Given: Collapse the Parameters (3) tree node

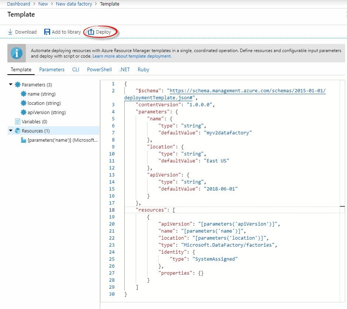Looking at the screenshot, I should point(11,85).
